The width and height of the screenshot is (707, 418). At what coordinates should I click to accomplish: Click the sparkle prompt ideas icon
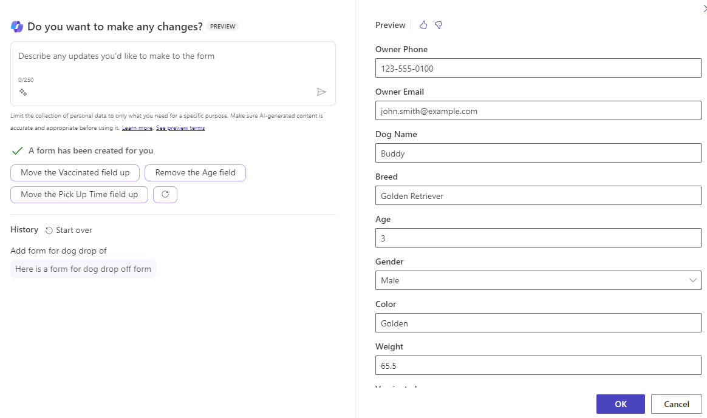click(x=23, y=92)
